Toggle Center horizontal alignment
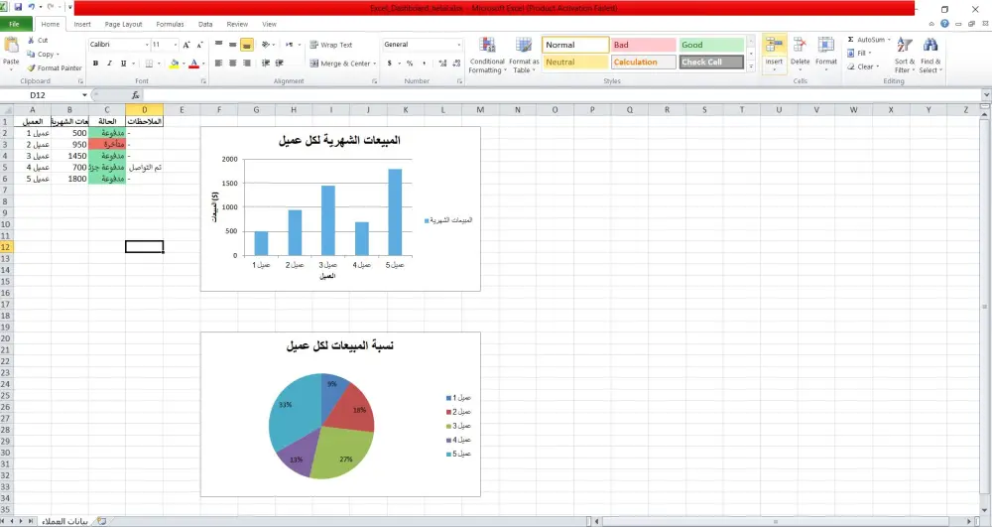Image resolution: width=992 pixels, height=527 pixels. pyautogui.click(x=232, y=64)
